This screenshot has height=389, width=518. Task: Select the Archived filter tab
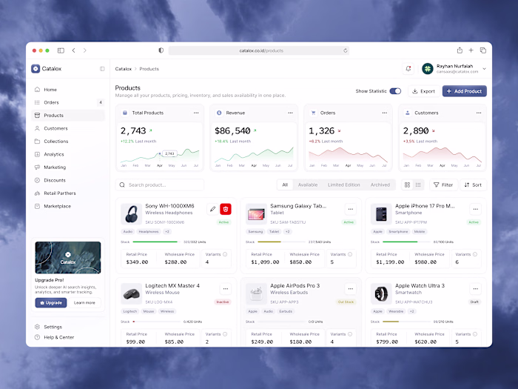[x=380, y=184]
